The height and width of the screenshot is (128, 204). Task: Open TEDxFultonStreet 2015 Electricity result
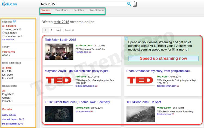(x=77, y=102)
